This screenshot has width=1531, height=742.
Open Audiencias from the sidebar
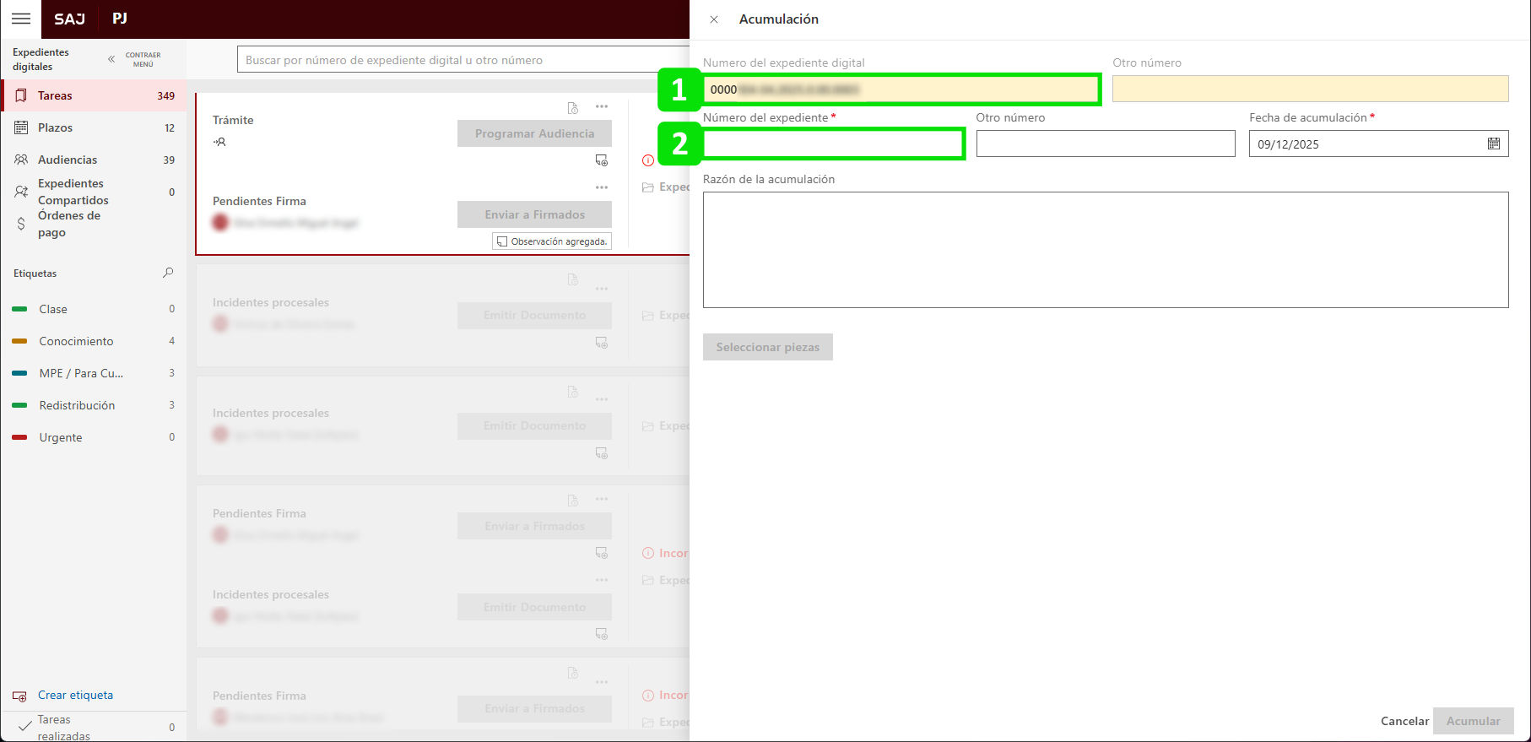coord(68,160)
